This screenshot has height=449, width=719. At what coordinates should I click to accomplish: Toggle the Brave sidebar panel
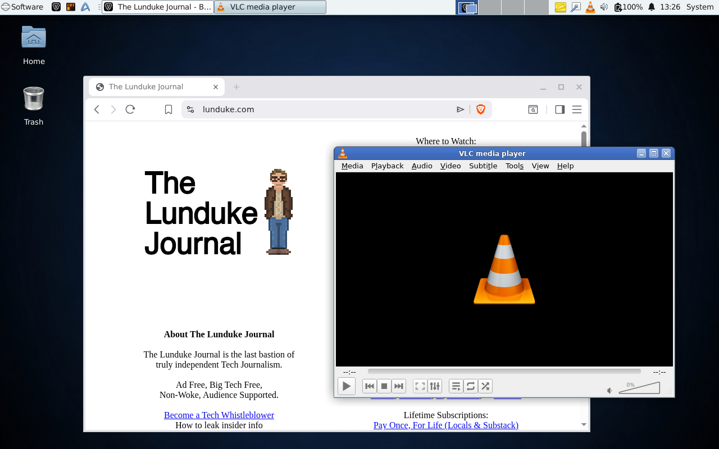pos(560,109)
